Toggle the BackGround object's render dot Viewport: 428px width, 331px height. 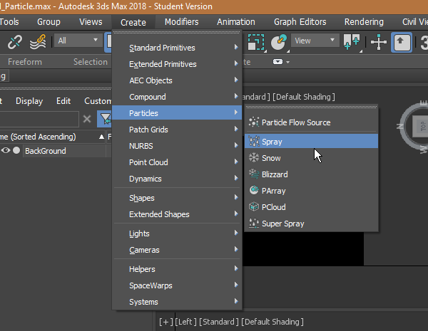[16, 150]
